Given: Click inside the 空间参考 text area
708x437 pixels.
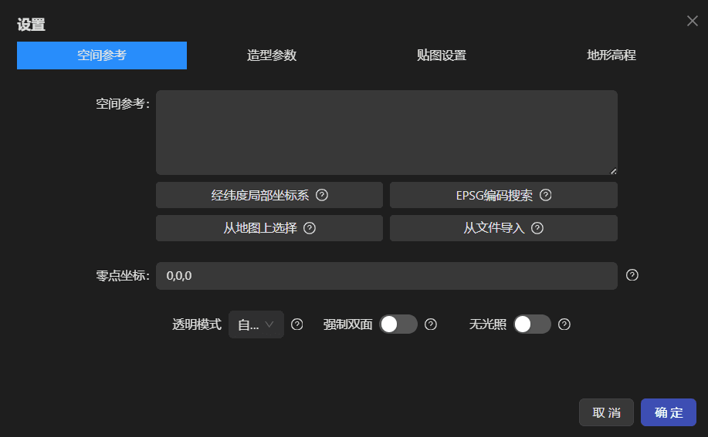Looking at the screenshot, I should click(x=386, y=133).
